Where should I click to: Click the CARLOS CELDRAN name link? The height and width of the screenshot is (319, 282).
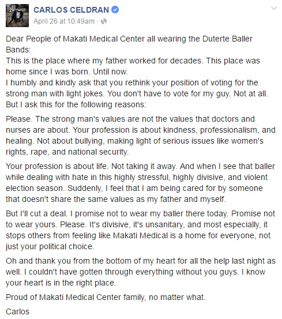71,10
